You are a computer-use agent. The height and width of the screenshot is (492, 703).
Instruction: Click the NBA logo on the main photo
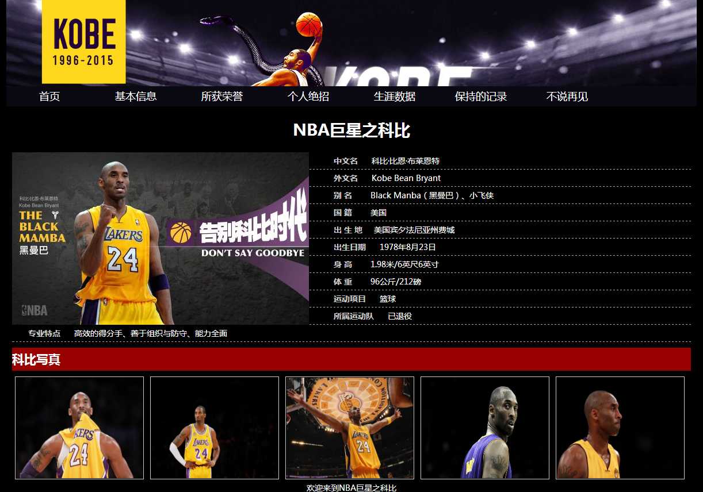point(35,310)
